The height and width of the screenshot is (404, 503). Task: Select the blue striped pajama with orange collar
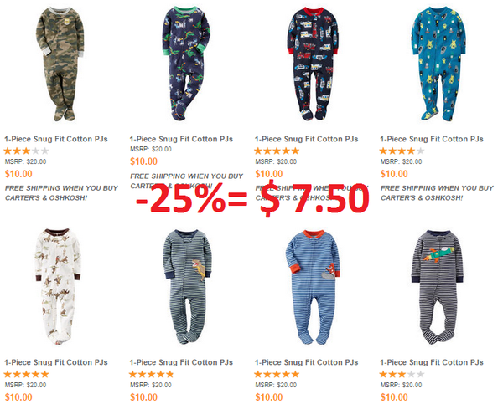point(313,287)
